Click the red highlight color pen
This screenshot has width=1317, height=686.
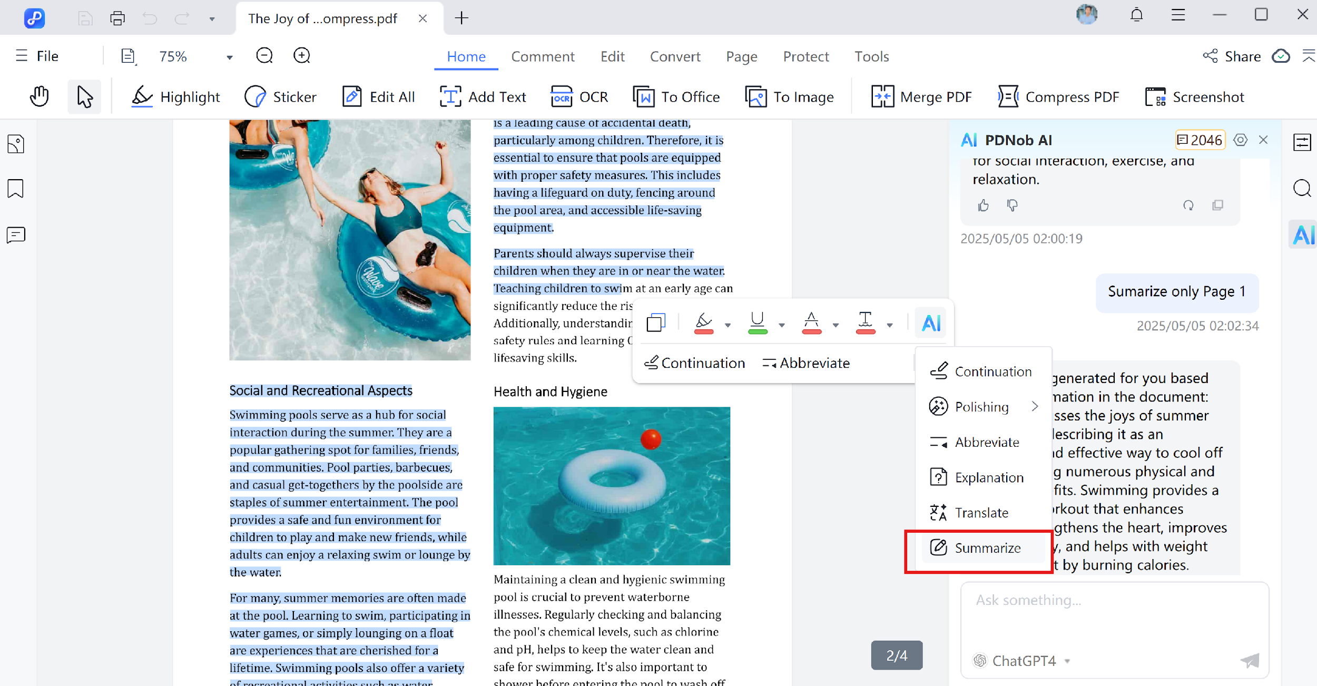(x=704, y=322)
